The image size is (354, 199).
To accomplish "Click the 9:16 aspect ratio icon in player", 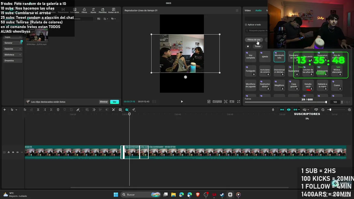I will [x=232, y=101].
